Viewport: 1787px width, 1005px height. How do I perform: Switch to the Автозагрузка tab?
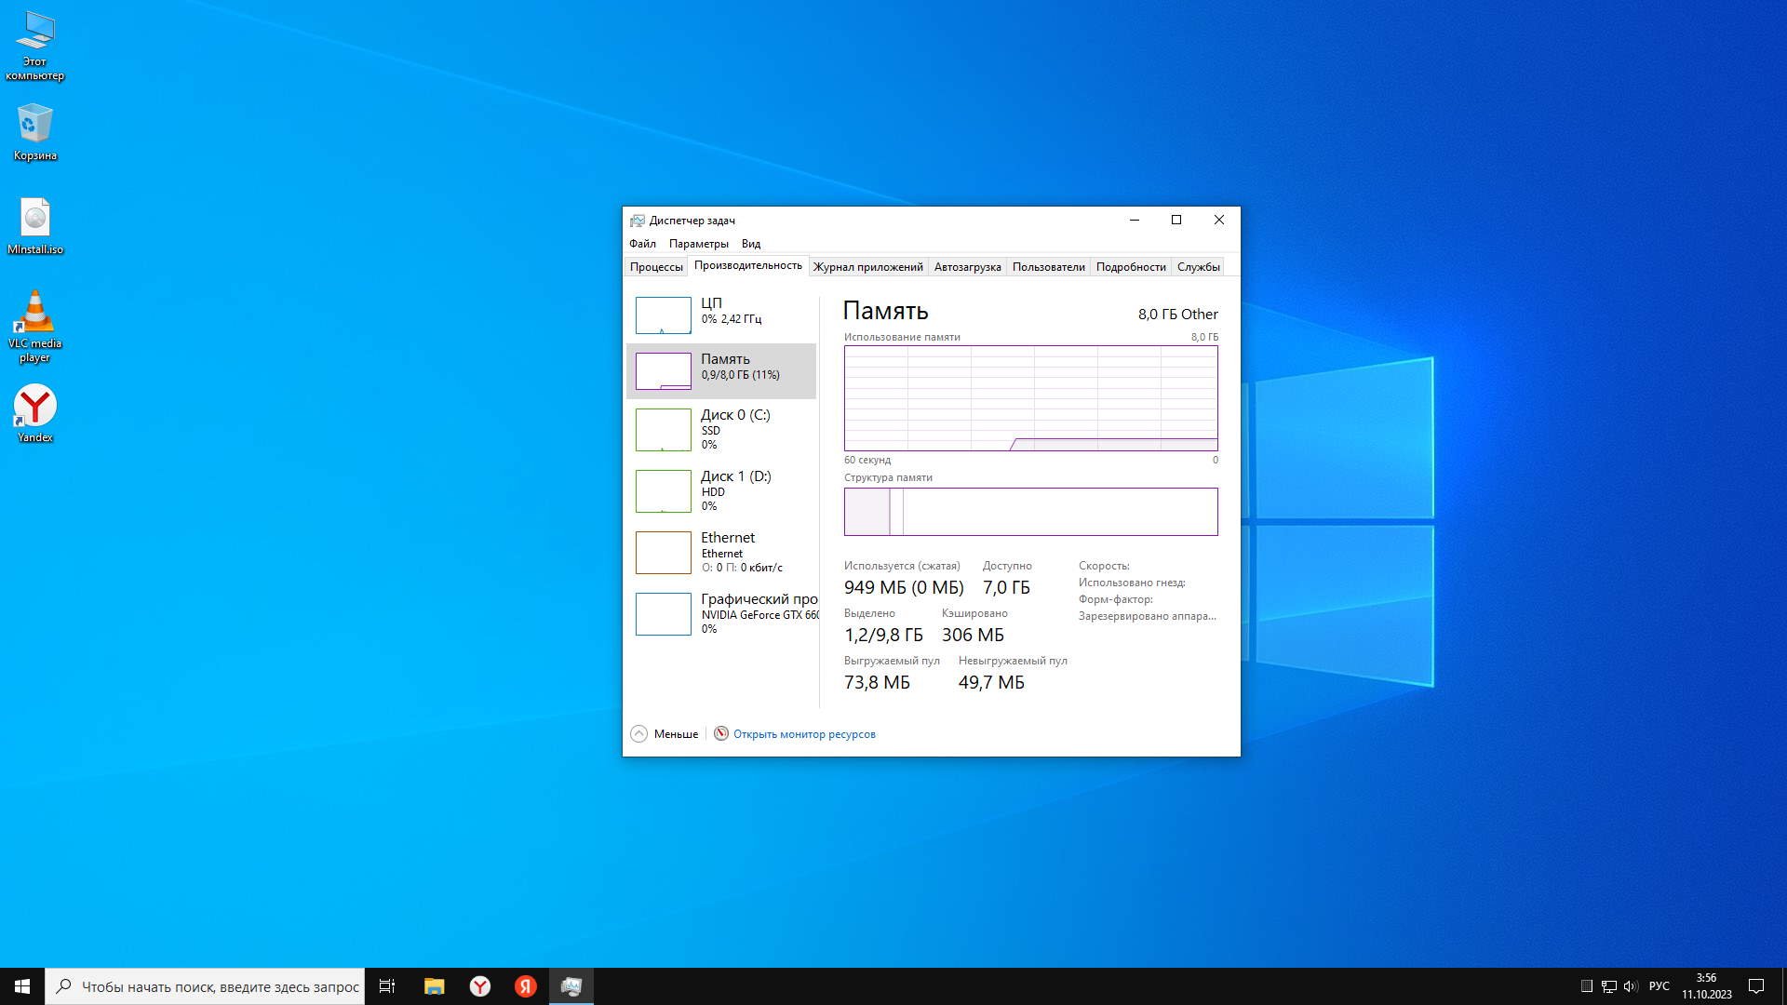[x=967, y=267]
